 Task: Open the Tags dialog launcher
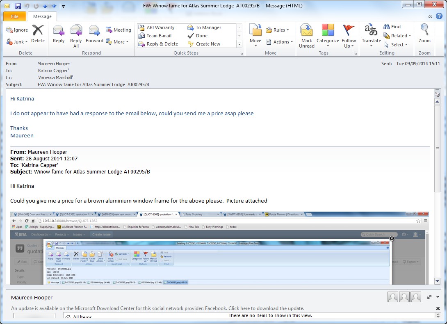[x=355, y=53]
